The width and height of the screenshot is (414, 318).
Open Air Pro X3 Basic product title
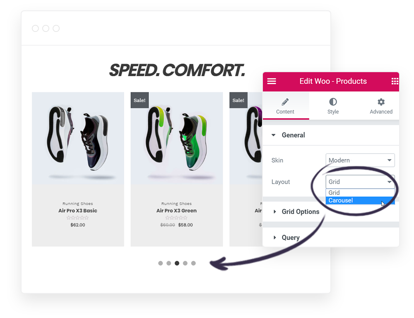(78, 211)
